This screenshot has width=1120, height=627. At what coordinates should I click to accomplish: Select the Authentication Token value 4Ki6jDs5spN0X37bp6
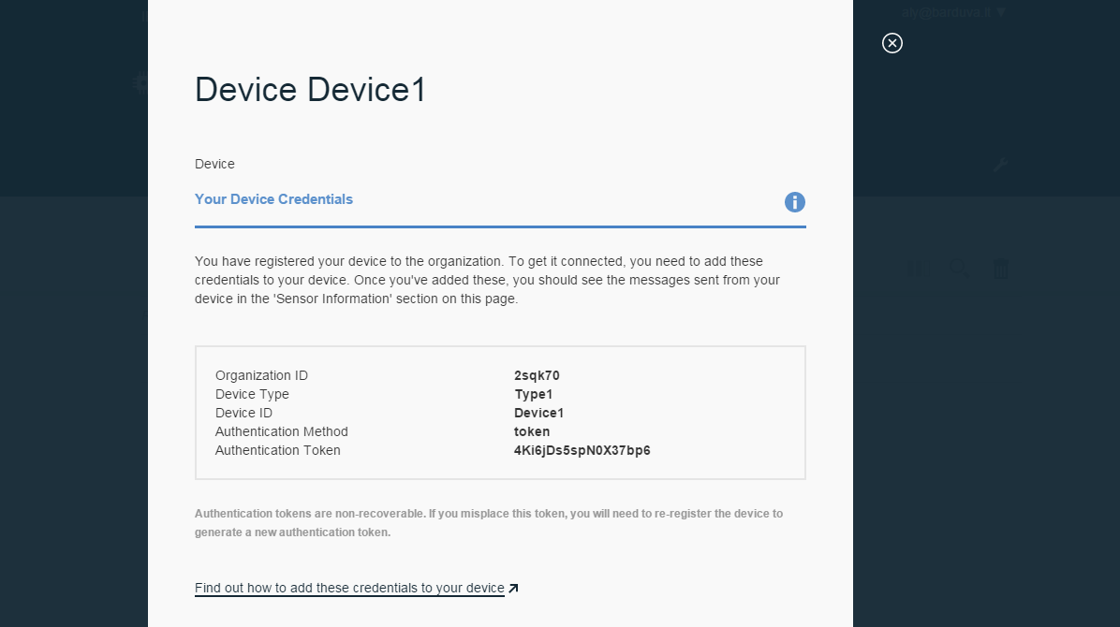[x=582, y=450]
